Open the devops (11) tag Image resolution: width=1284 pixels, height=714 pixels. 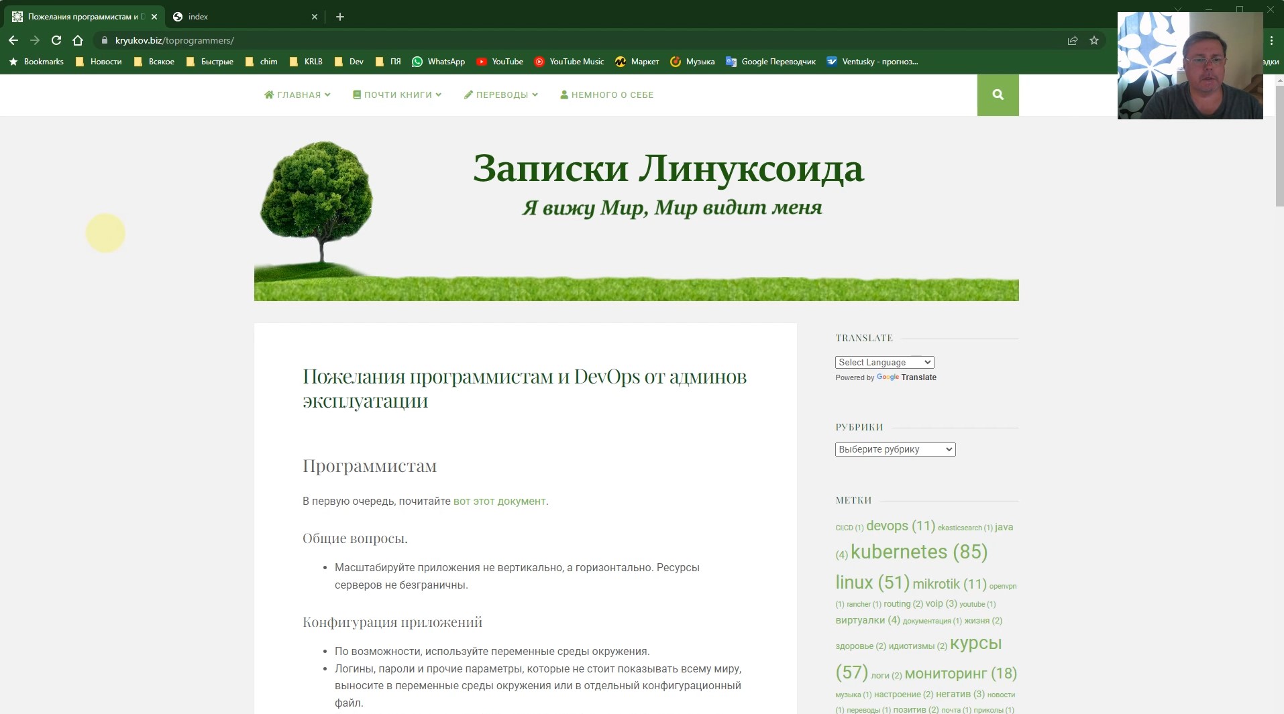(x=900, y=526)
